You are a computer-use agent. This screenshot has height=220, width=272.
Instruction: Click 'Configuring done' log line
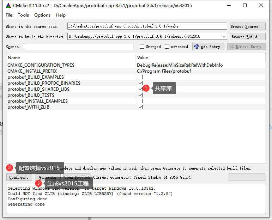point(28,199)
